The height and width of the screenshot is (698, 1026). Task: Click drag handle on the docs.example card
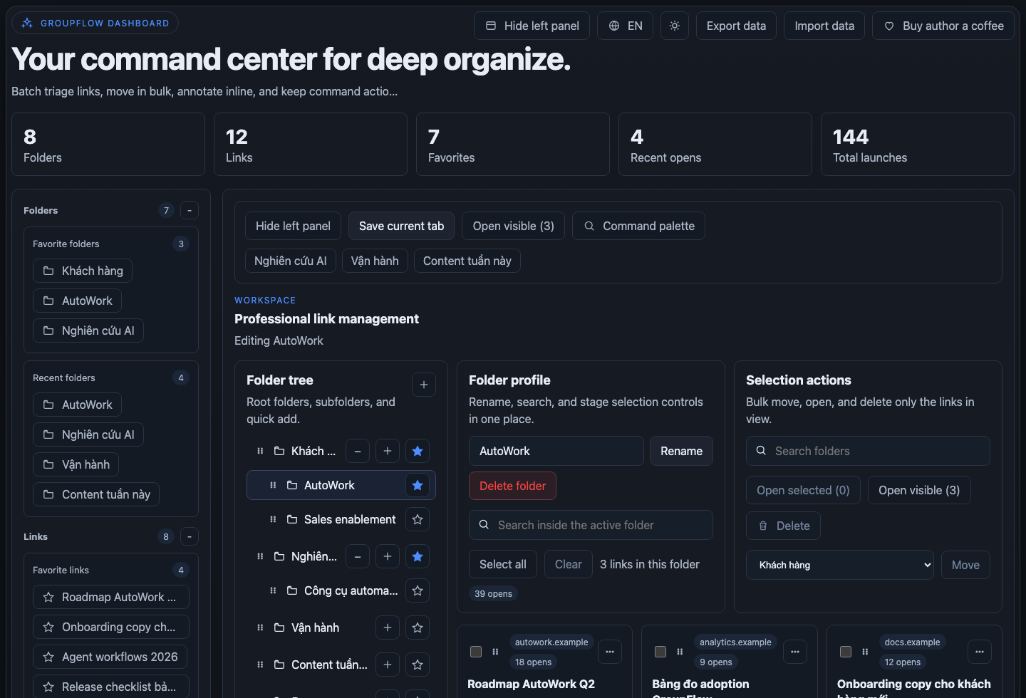[x=865, y=652]
